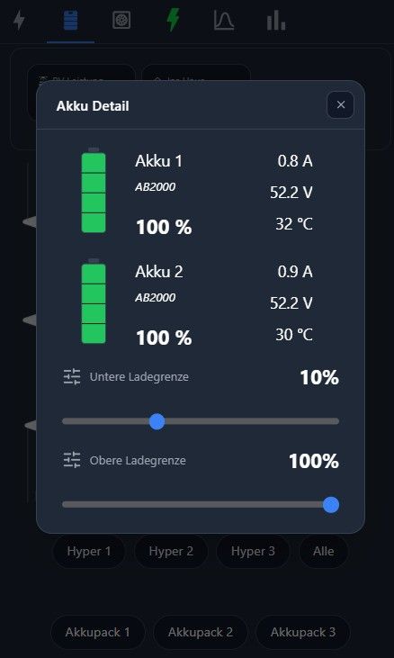Open the fan/inverter tab icon
Image resolution: width=394 pixels, height=658 pixels.
point(121,20)
